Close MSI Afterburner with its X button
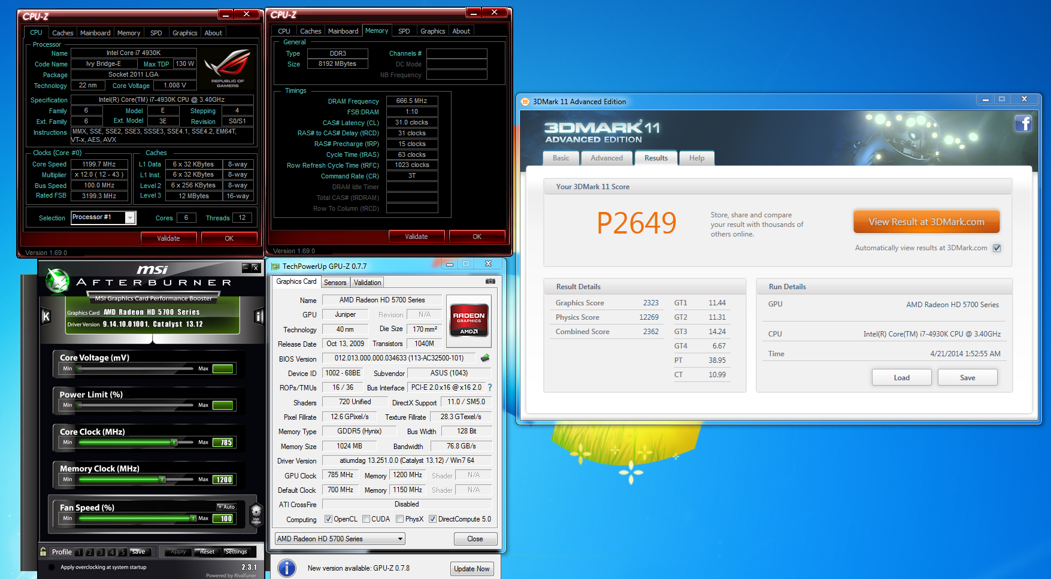This screenshot has height=579, width=1051. (256, 268)
